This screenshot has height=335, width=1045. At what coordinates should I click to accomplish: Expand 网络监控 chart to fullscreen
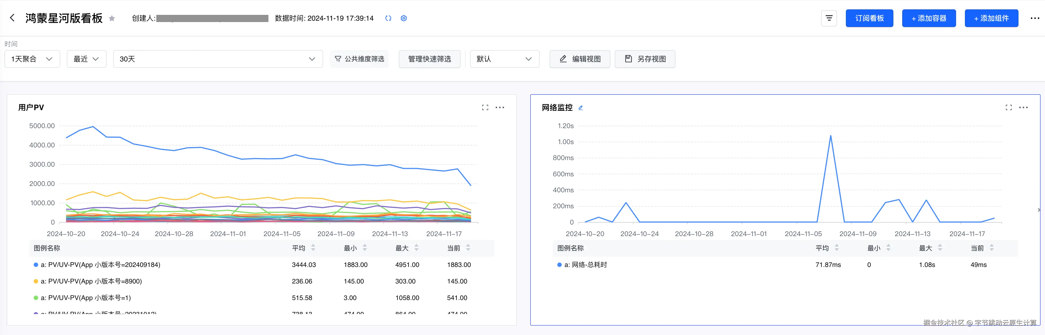[1009, 108]
